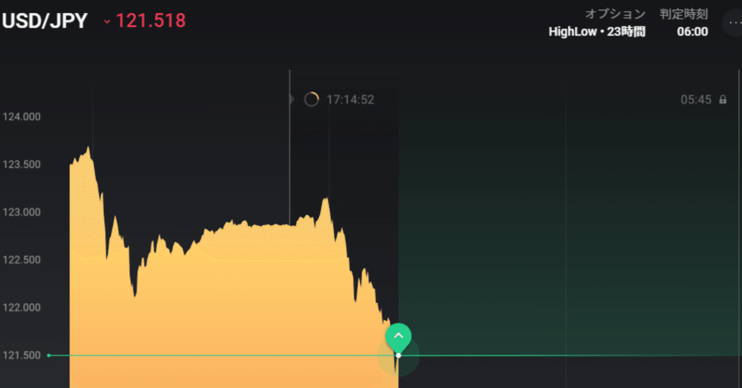Image resolution: width=742 pixels, height=388 pixels.
Task: Open the three-dot more options menu
Action: (x=733, y=23)
